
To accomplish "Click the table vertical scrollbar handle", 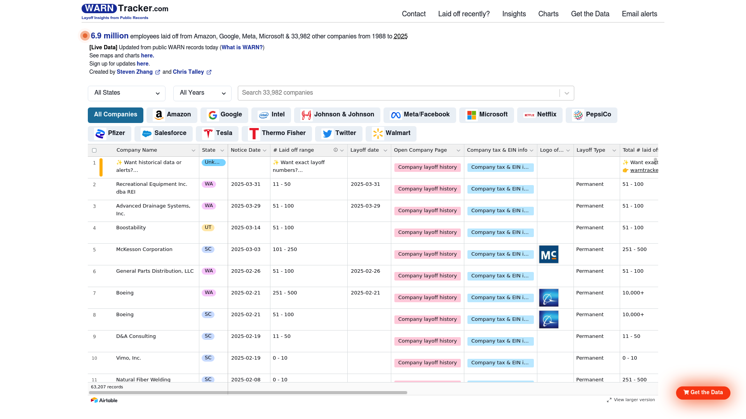I will (655, 161).
